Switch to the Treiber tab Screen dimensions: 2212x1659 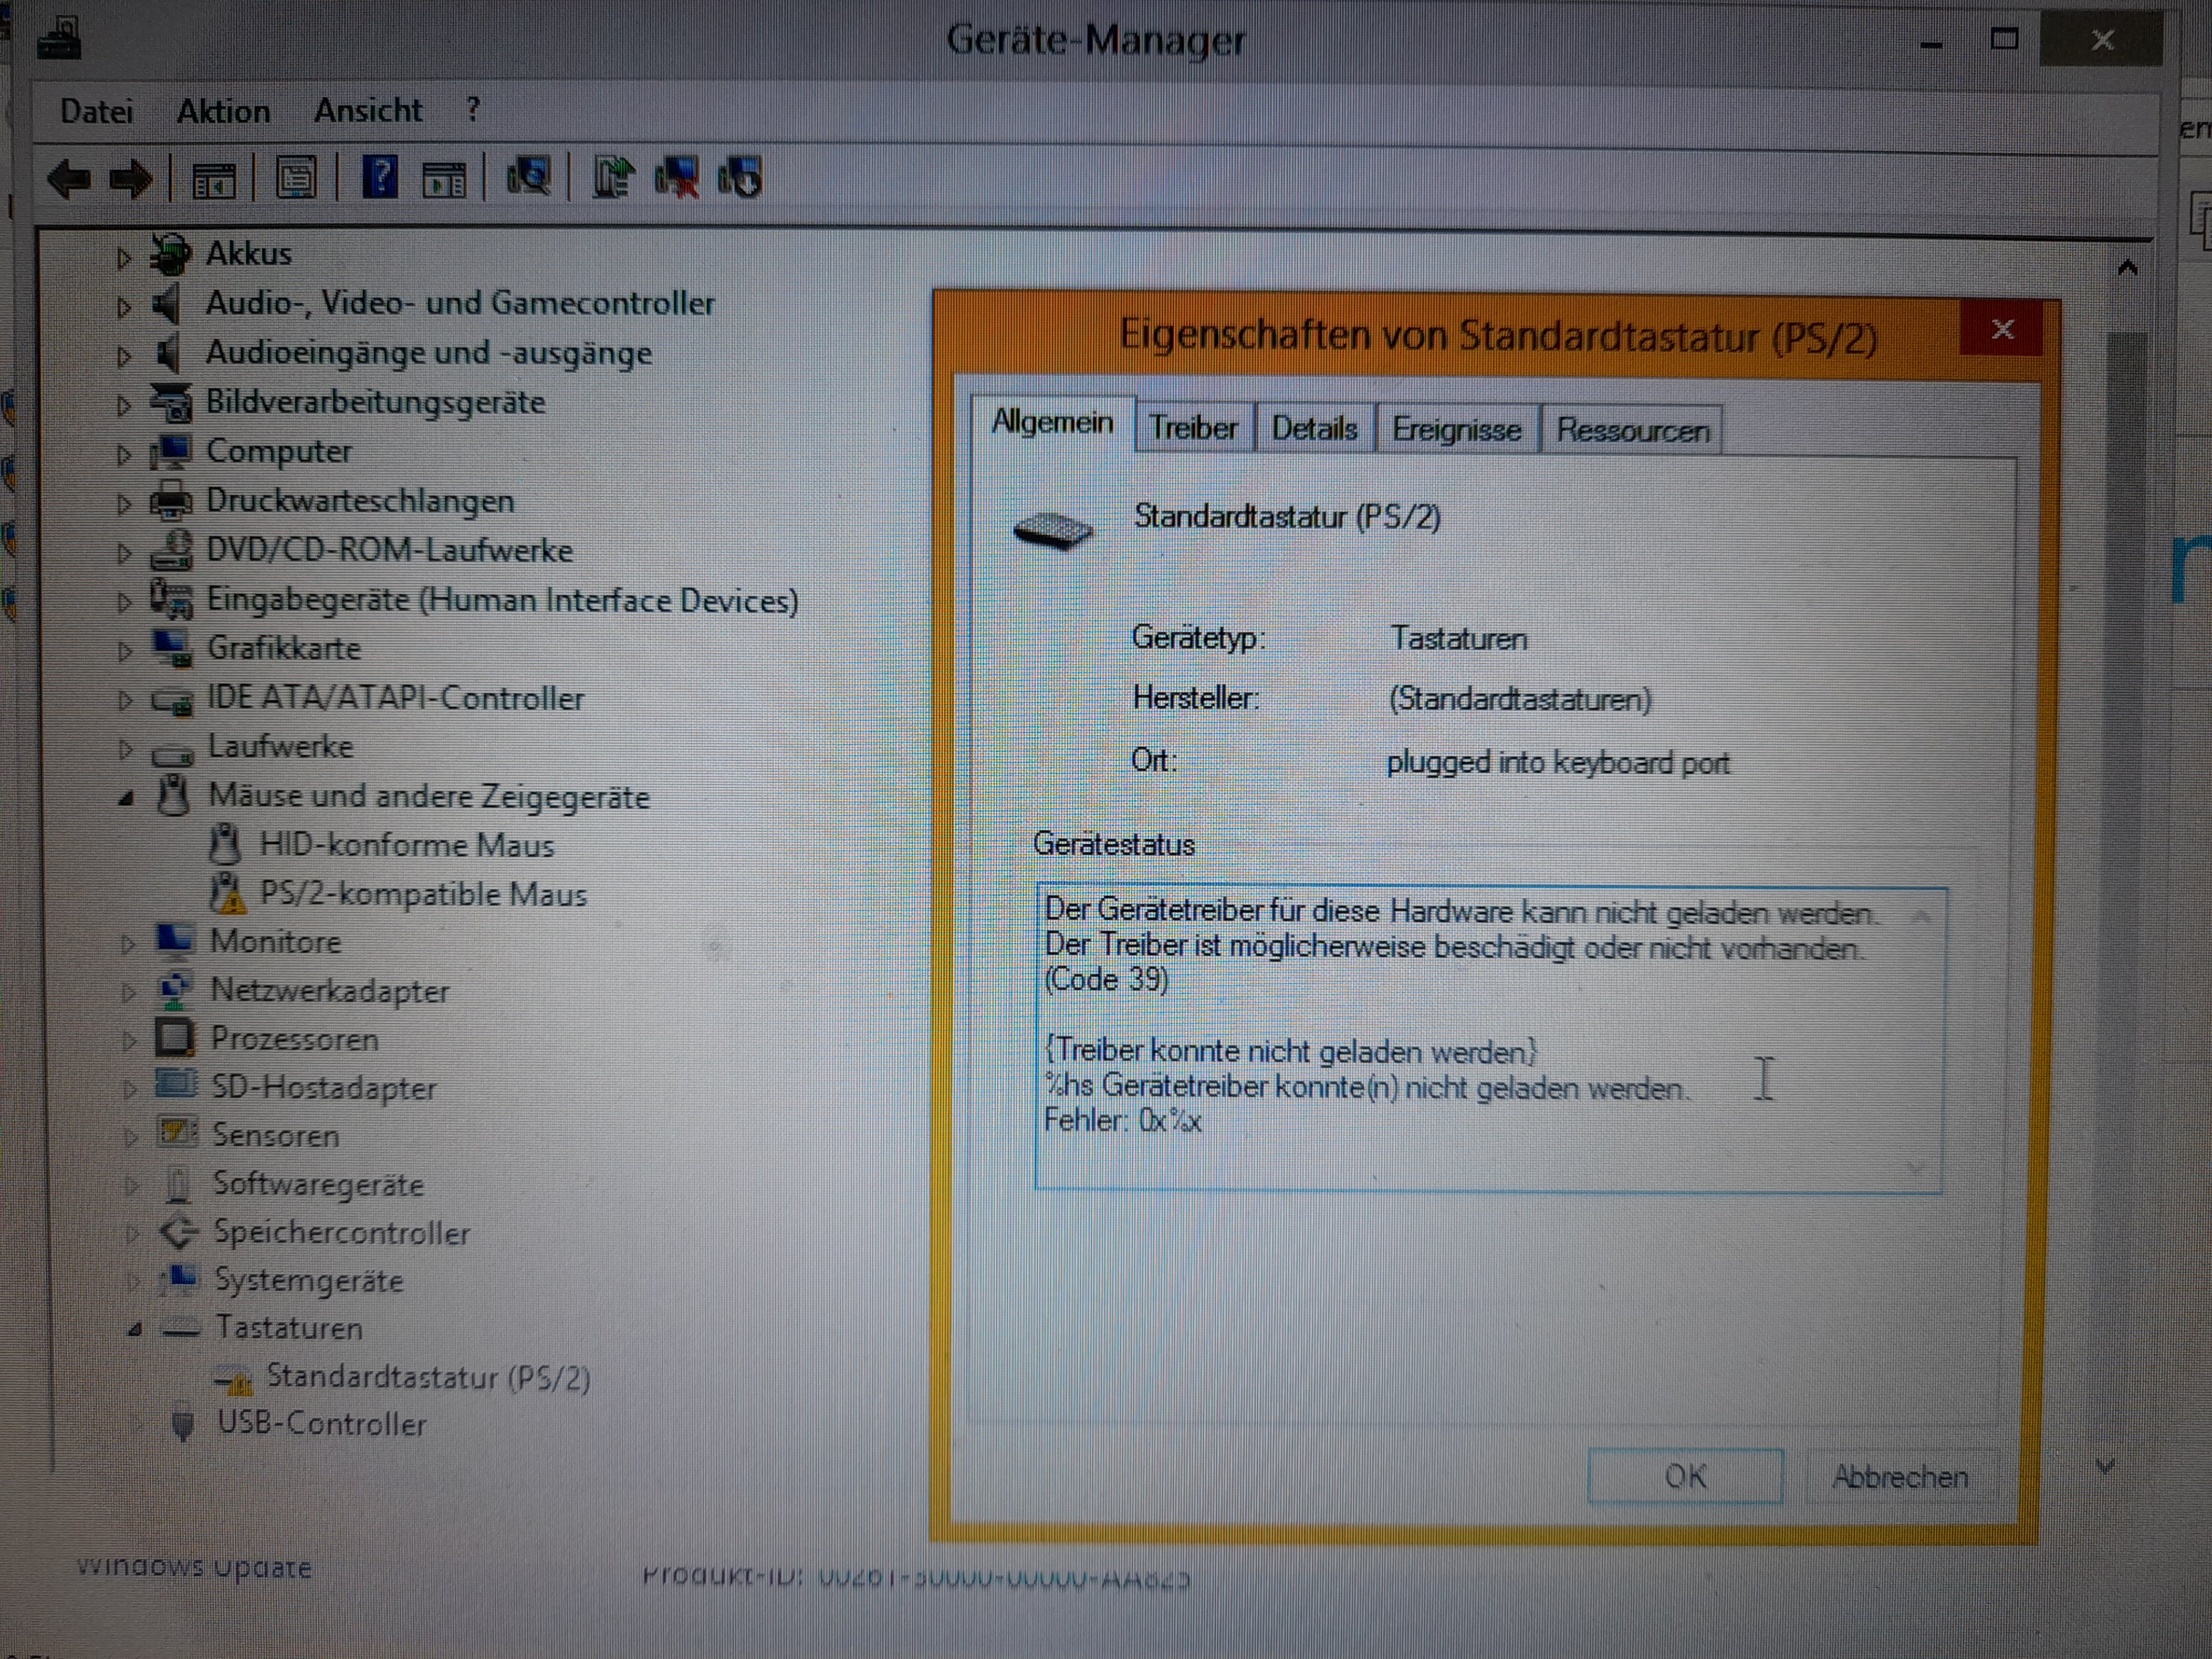(x=1193, y=429)
